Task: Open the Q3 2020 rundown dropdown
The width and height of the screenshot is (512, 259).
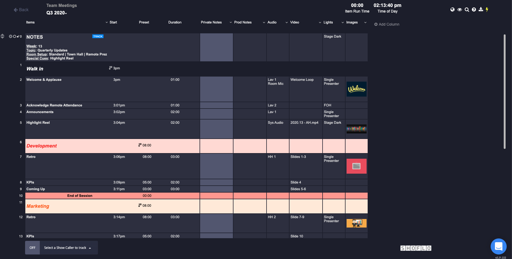Action: (57, 13)
